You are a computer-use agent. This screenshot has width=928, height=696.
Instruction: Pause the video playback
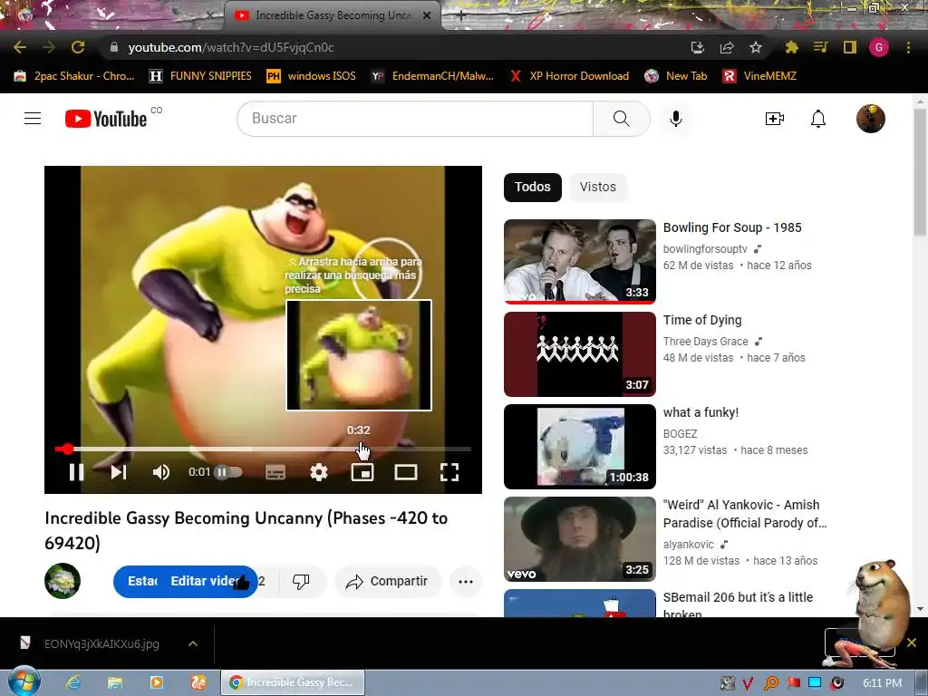tap(76, 471)
